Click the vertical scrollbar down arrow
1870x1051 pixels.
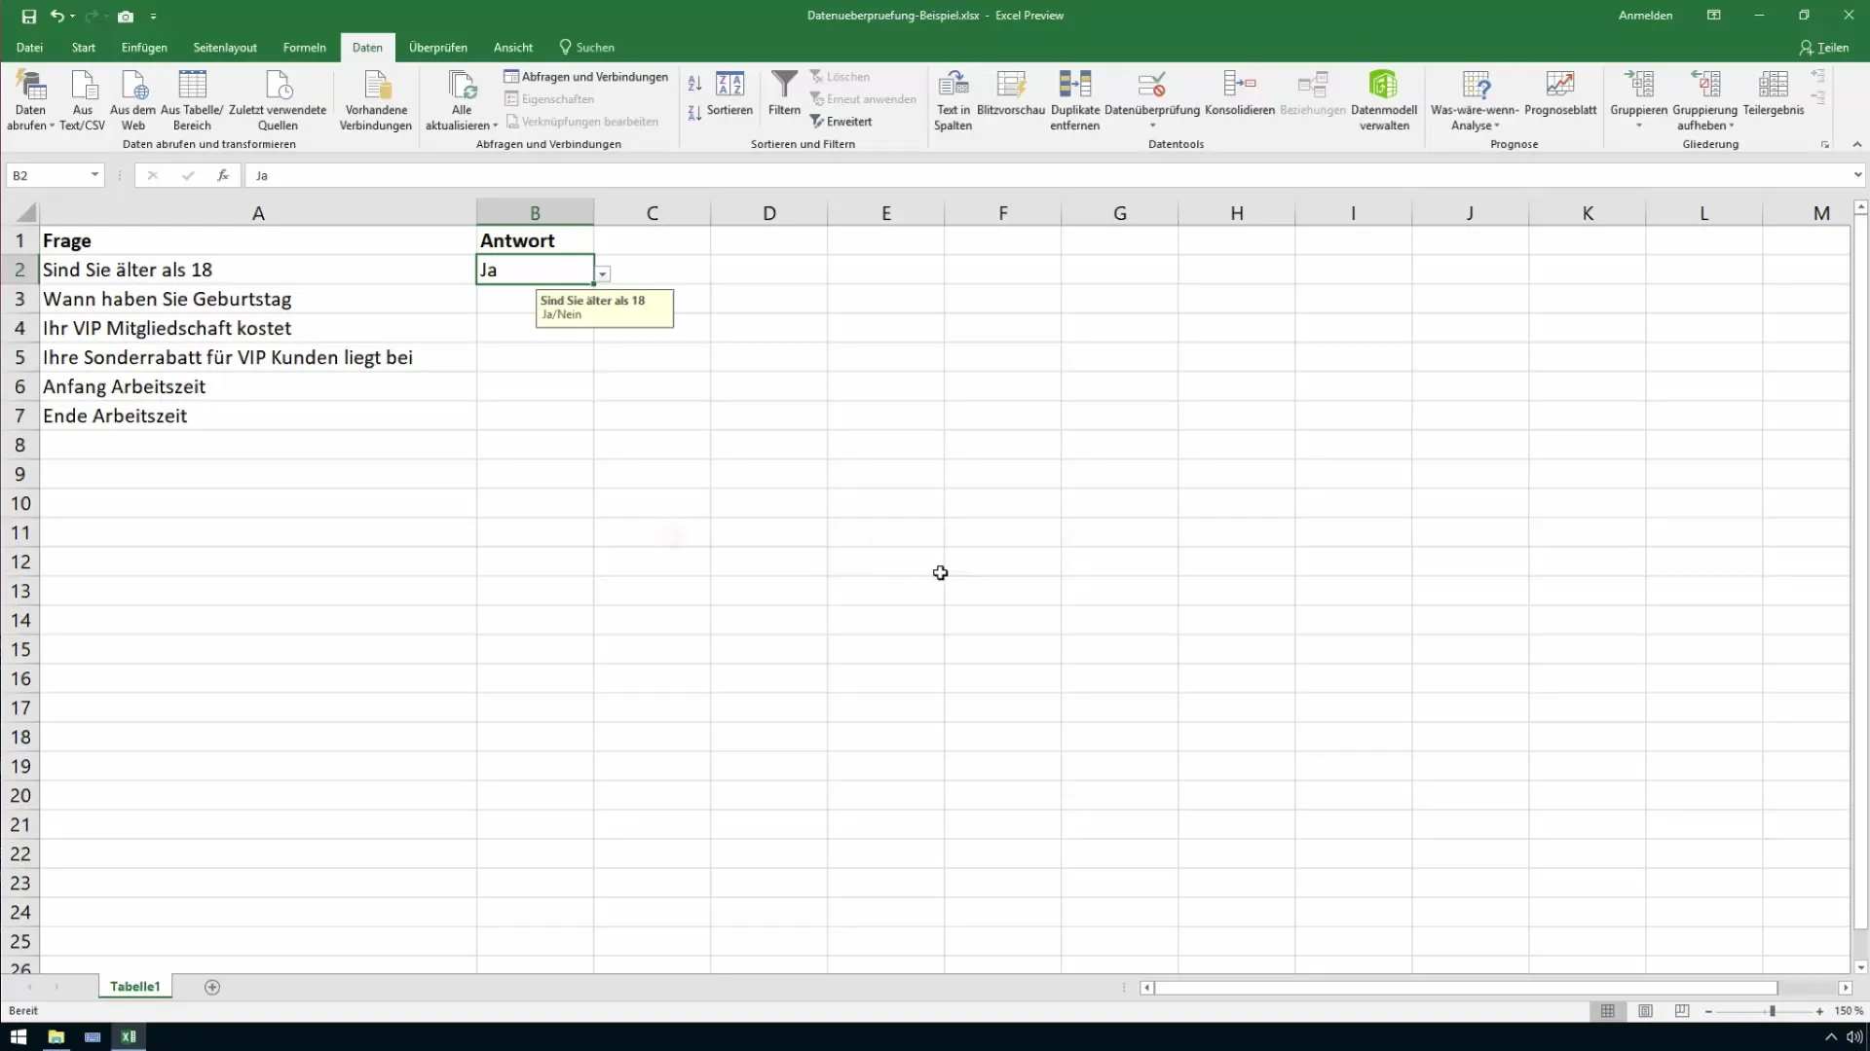(x=1861, y=967)
